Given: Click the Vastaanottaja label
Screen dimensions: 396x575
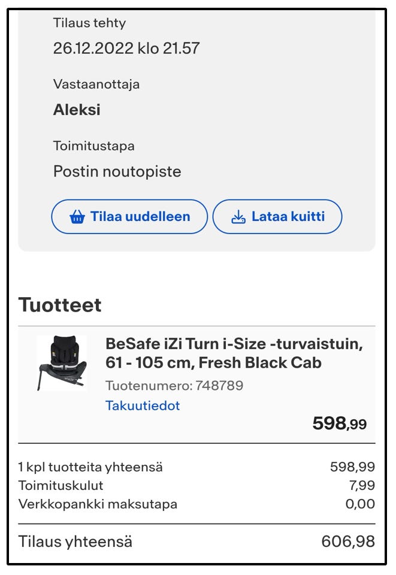Looking at the screenshot, I should [x=96, y=84].
